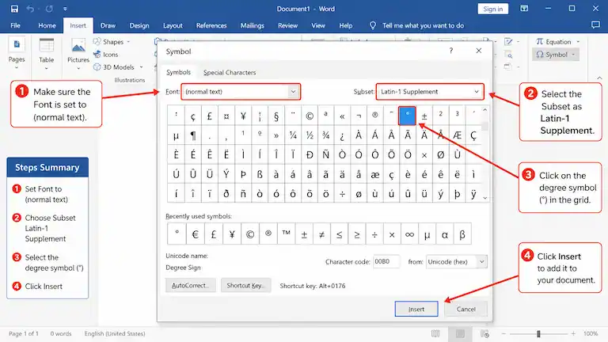
Task: Select the plus-minus ± symbol in grid
Action: (424, 116)
